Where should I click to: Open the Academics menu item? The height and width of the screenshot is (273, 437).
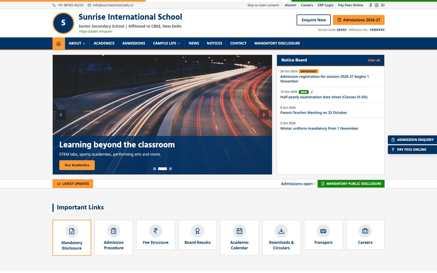coord(104,43)
